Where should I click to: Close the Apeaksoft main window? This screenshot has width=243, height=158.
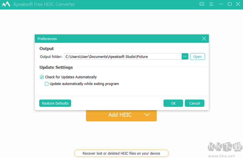238,4
